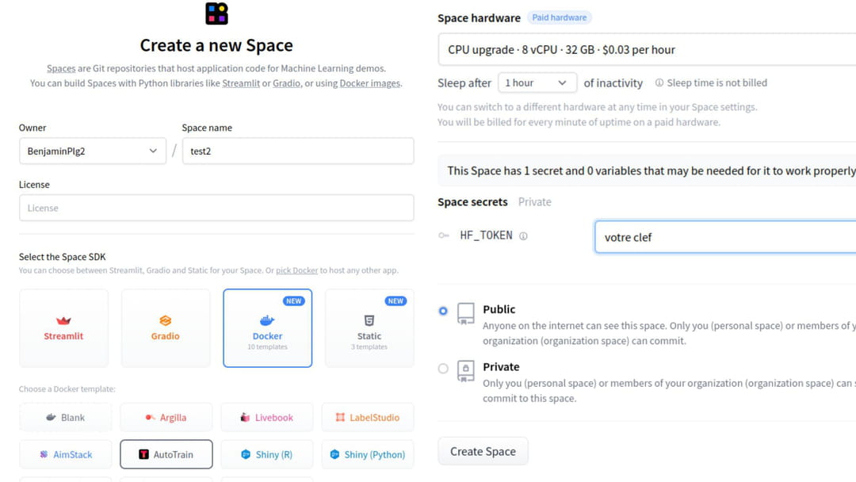Open the Streamlit link in description
This screenshot has height=482, width=856.
point(241,83)
